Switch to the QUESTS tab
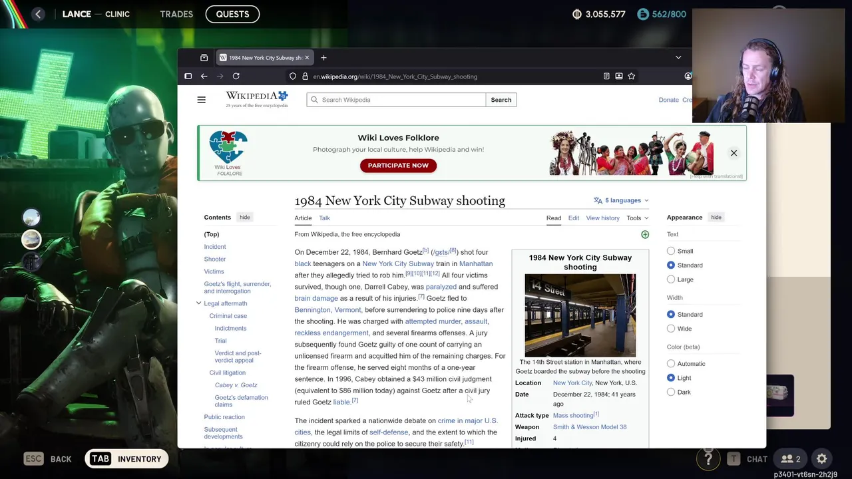Image resolution: width=852 pixels, height=479 pixels. [232, 14]
